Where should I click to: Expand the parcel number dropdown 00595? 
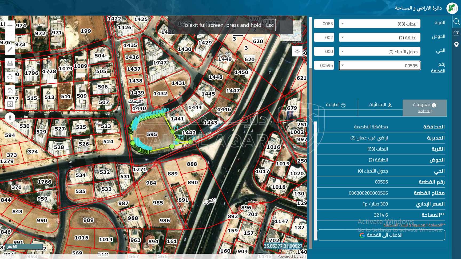[x=379, y=66]
